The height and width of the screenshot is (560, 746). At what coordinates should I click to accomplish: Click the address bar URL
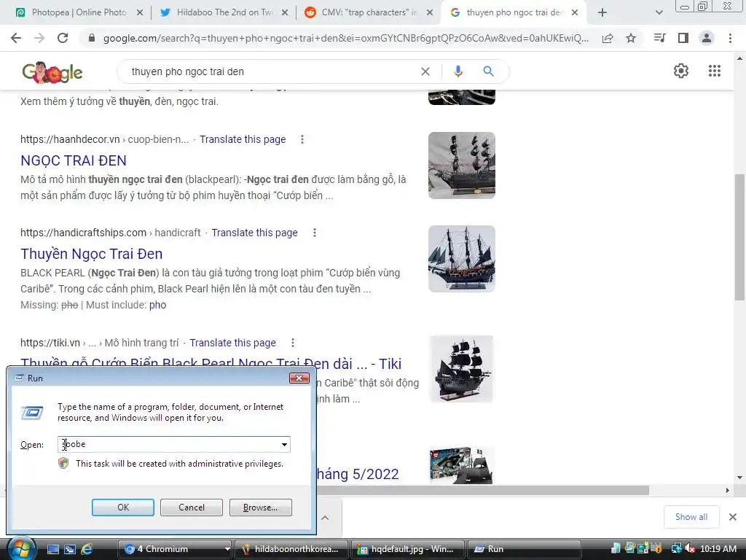pos(346,38)
